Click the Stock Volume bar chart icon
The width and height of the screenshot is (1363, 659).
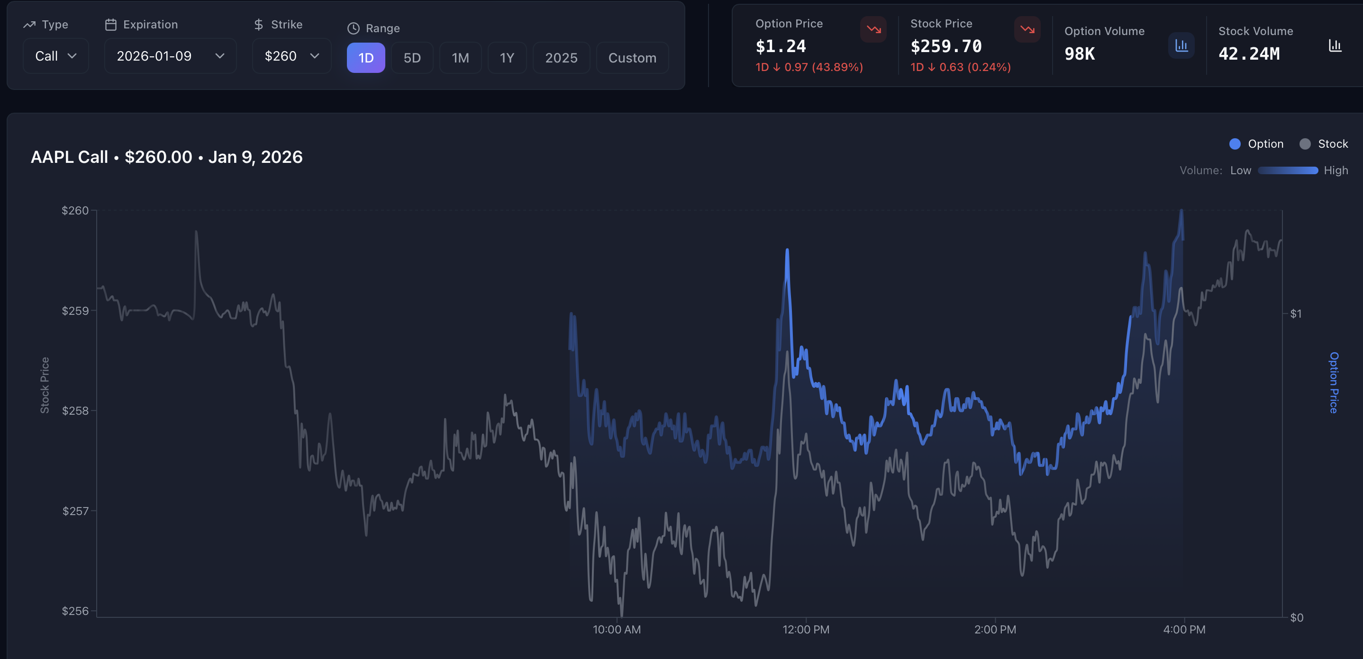point(1335,46)
